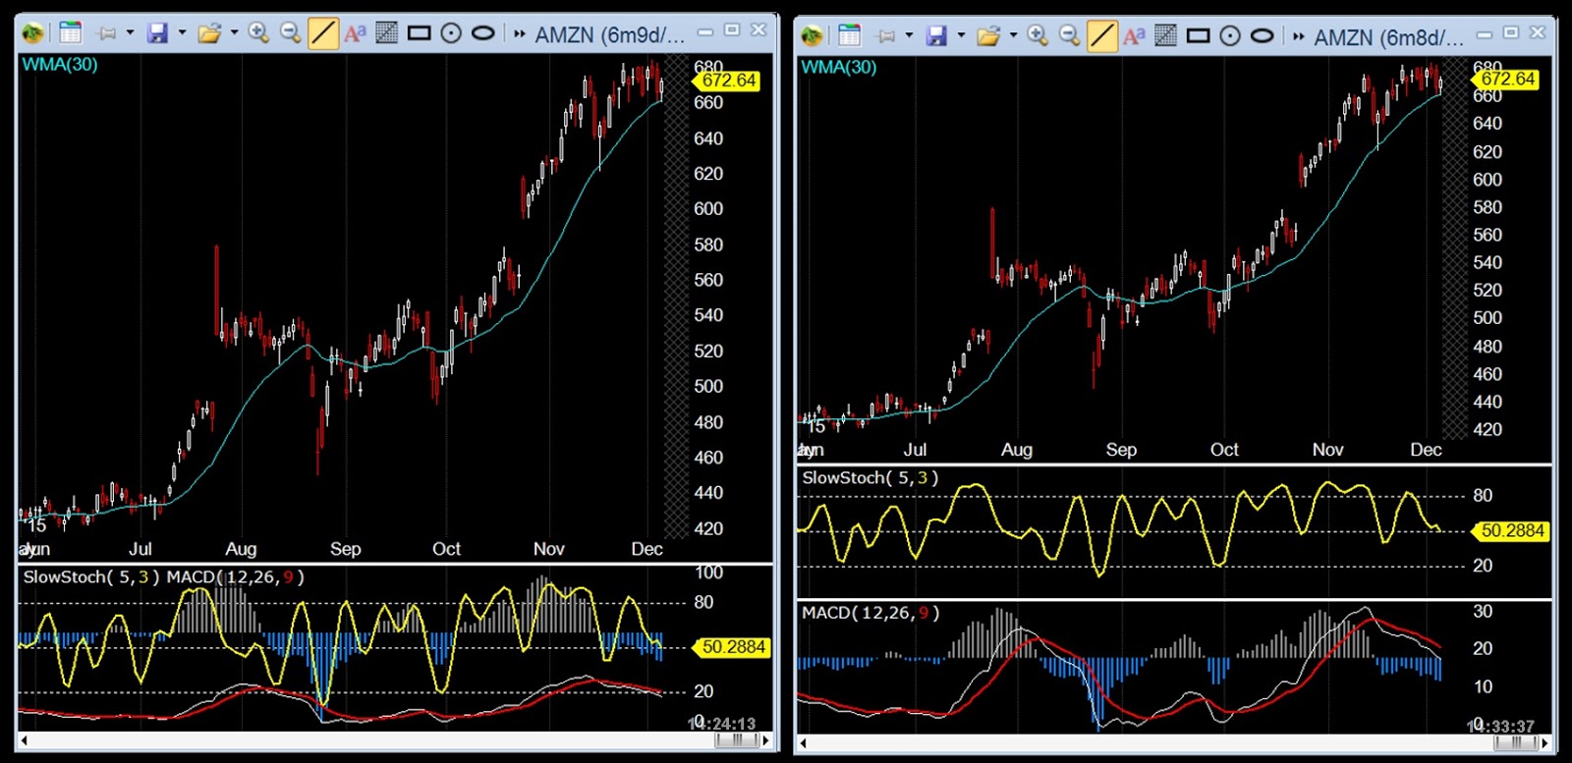1572x763 pixels.
Task: Select text annotation tool in left chart
Action: click(355, 33)
